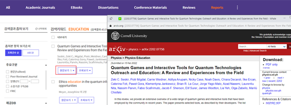The width and height of the screenshot is (291, 105).
Task: Open the more options kebab icon
Action: click(x=237, y=7)
